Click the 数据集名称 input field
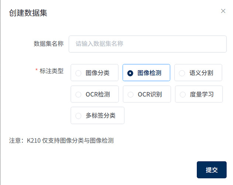 147,44
